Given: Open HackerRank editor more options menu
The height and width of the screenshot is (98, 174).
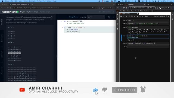Looking at the screenshot, I should pyautogui.click(x=113, y=17).
